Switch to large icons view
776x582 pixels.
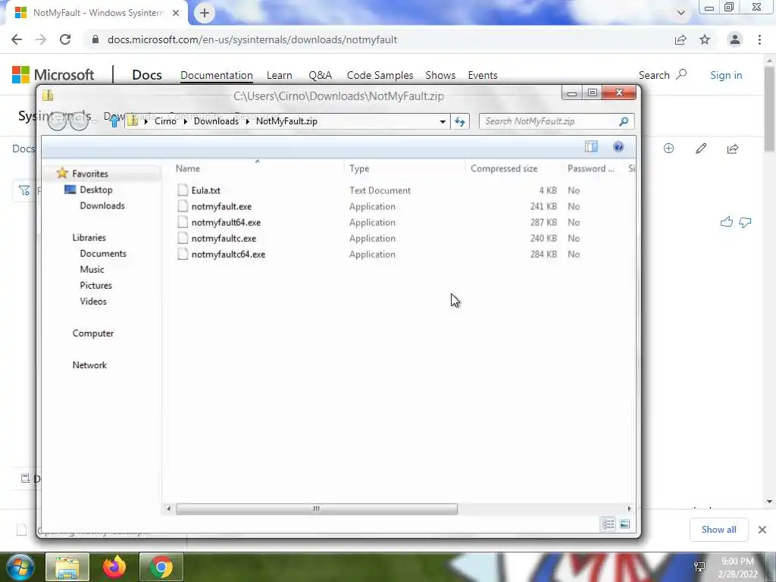click(x=624, y=524)
